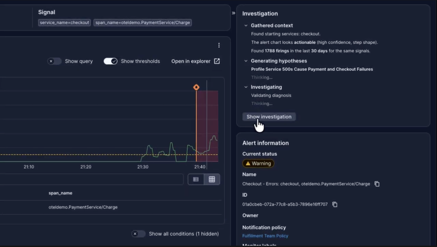Click the span_name column header
Viewport: 437px width, 247px height.
tap(61, 193)
